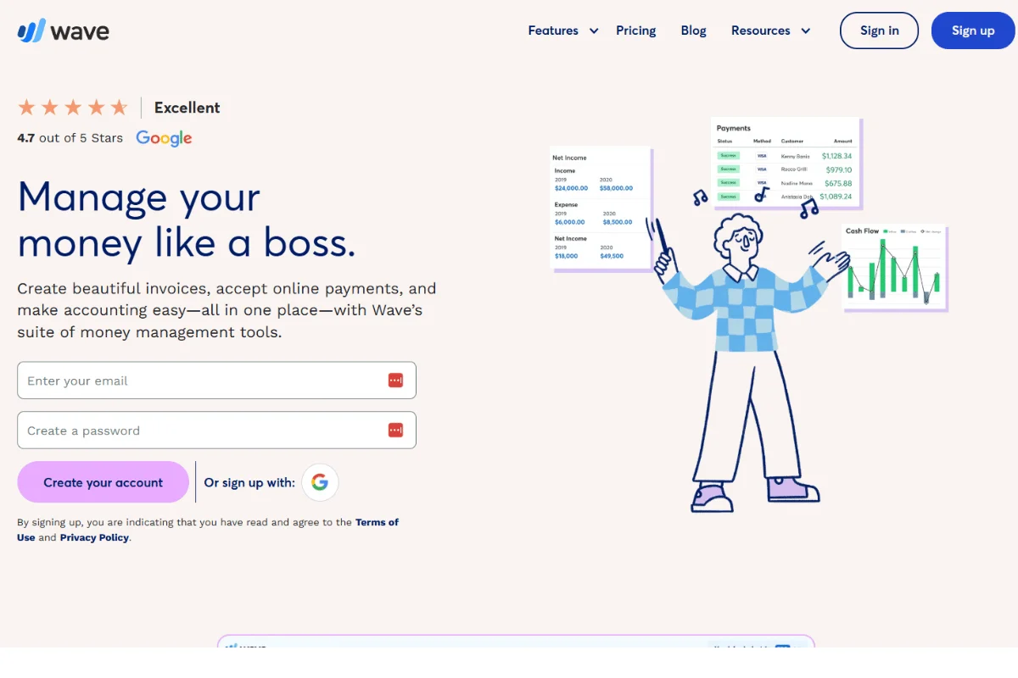The height and width of the screenshot is (678, 1018).
Task: Click the Google logo beside the star rating
Action: [164, 138]
